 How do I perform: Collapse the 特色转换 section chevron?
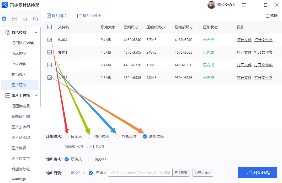pos(36,32)
